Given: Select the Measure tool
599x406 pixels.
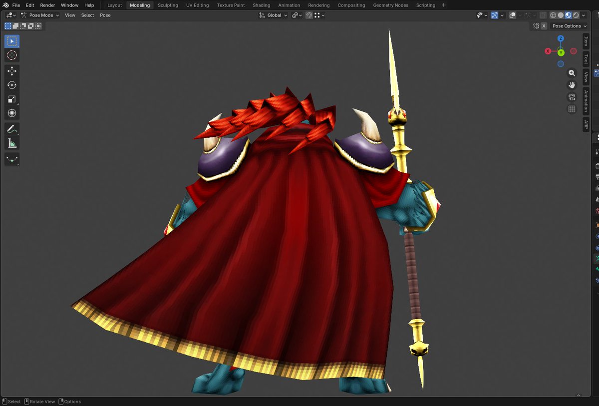Looking at the screenshot, I should coord(12,143).
